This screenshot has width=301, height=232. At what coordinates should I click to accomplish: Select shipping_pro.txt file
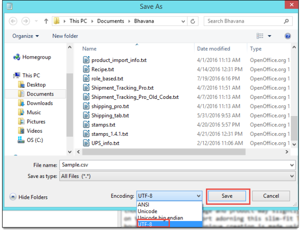click(110, 106)
